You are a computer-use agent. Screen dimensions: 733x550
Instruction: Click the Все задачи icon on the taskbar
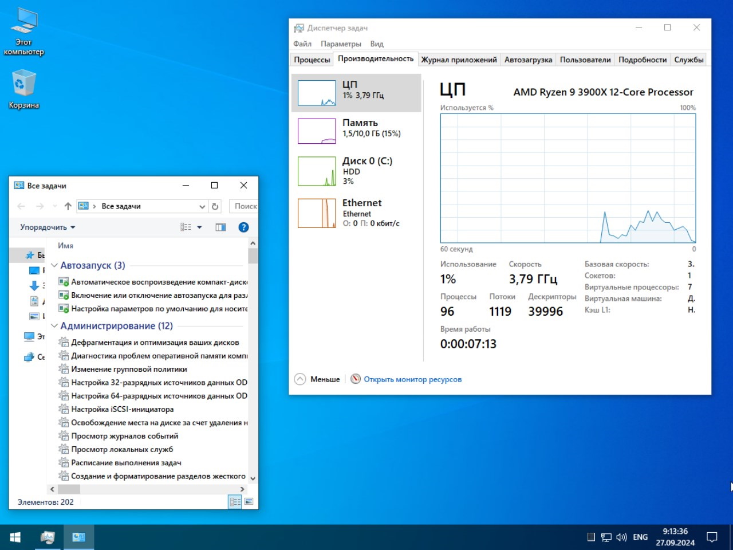tap(78, 537)
